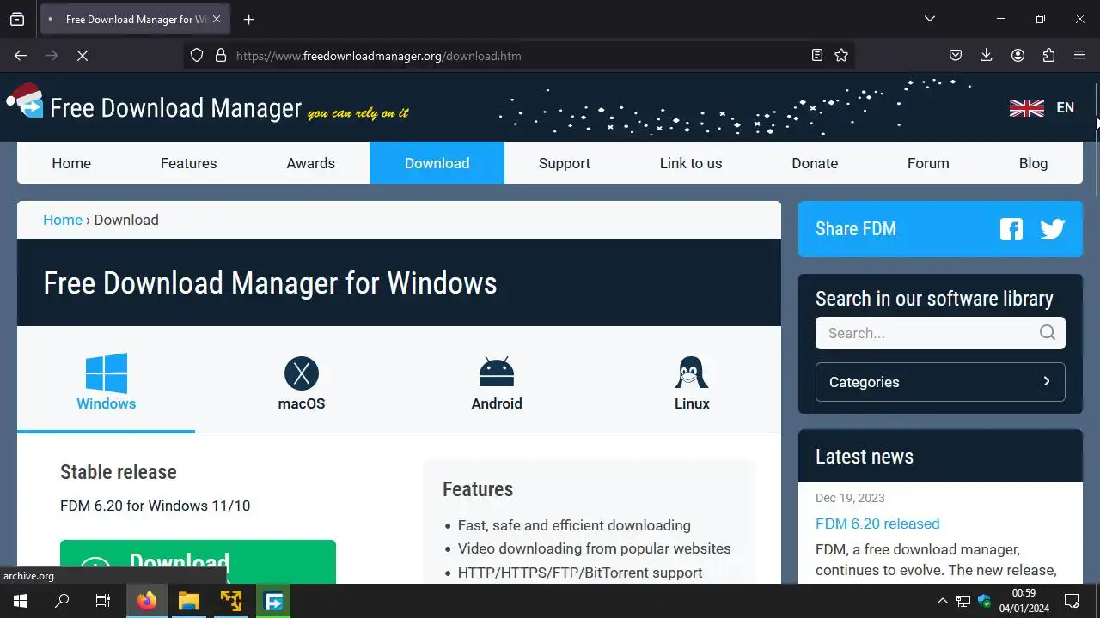Click the 'Stable release' heading
The image size is (1100, 618).
point(119,471)
